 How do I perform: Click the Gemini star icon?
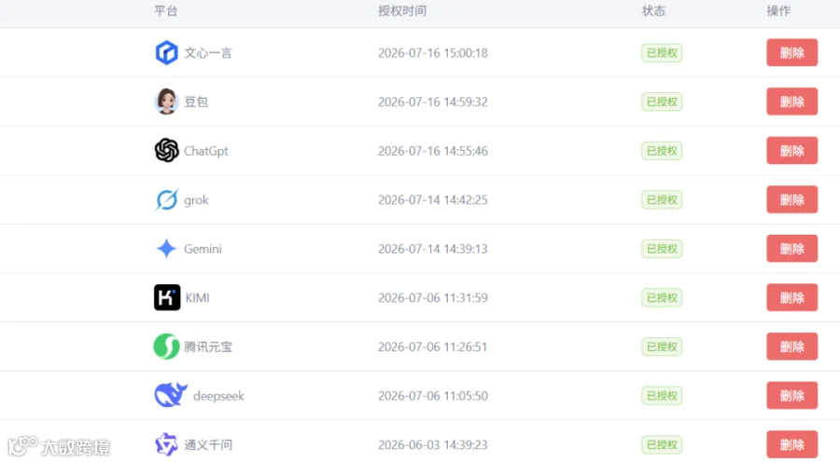pyautogui.click(x=167, y=249)
